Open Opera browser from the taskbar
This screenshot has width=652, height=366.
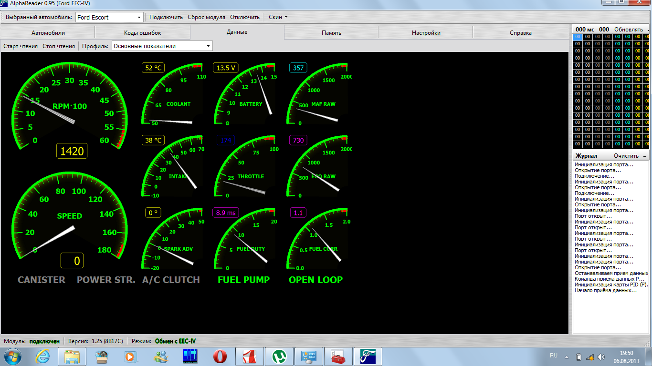220,356
